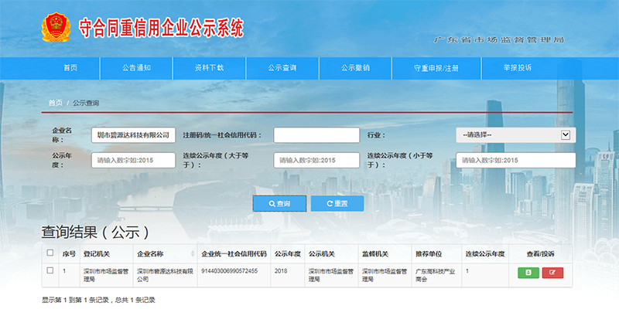The image size is (619, 326).
Task: Check the checkbox for row 1
Action: point(50,270)
